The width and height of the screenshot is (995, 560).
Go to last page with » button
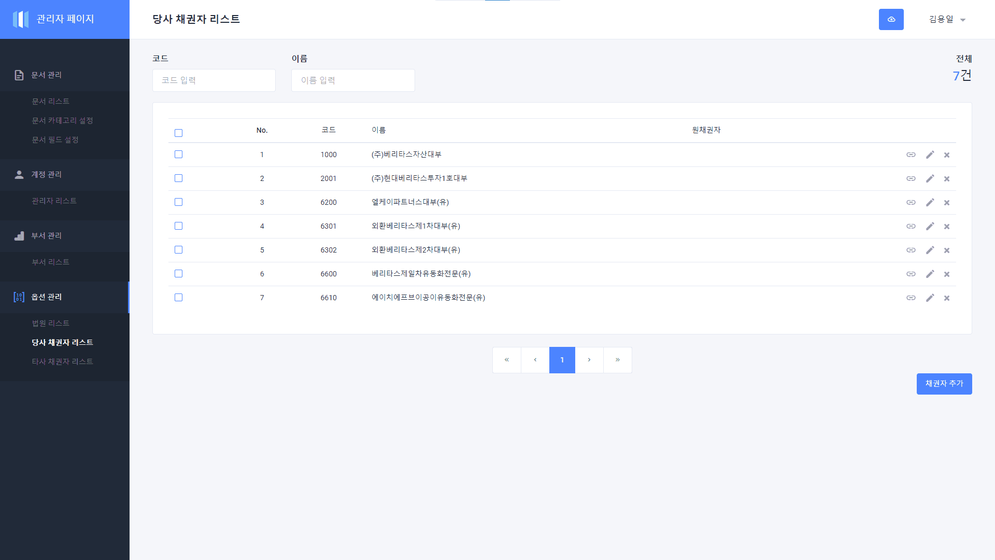(x=618, y=360)
